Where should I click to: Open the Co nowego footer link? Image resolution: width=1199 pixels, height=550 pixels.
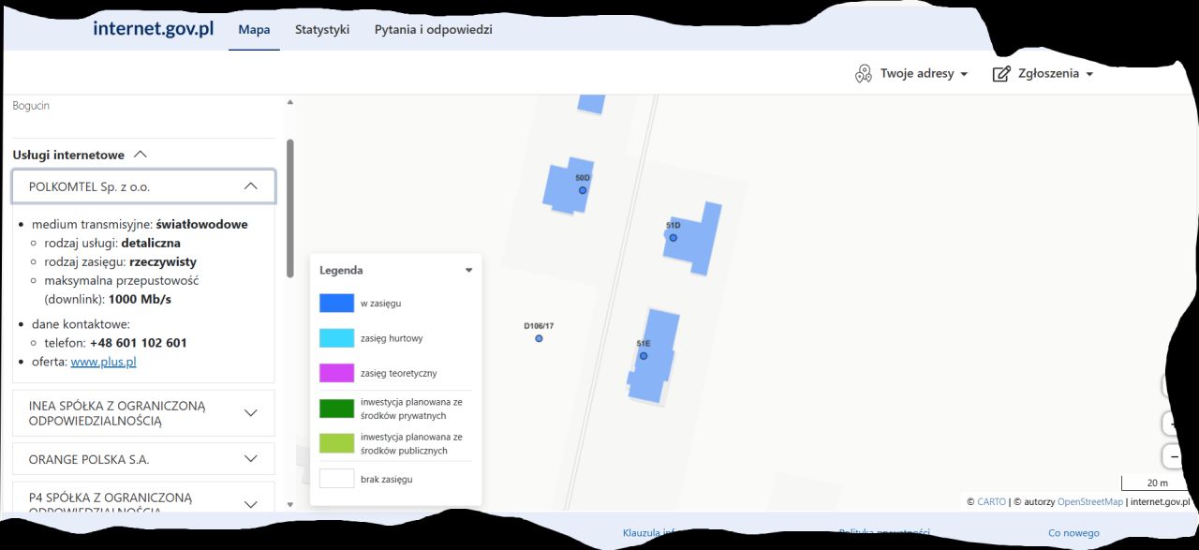click(1073, 533)
